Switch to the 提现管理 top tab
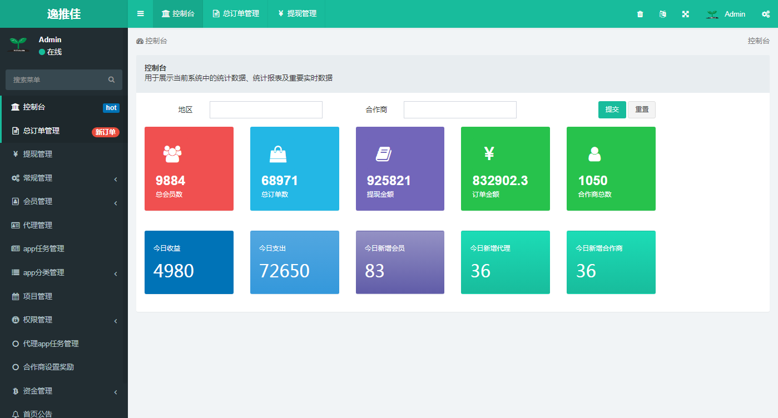This screenshot has width=778, height=418. pos(297,14)
